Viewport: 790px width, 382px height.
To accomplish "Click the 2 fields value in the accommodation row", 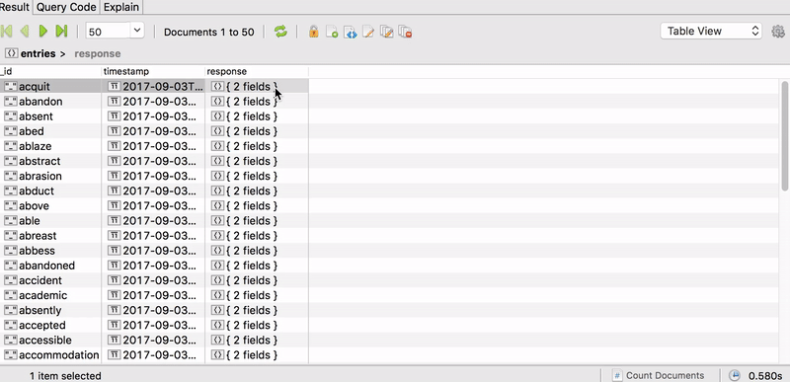I will [252, 354].
